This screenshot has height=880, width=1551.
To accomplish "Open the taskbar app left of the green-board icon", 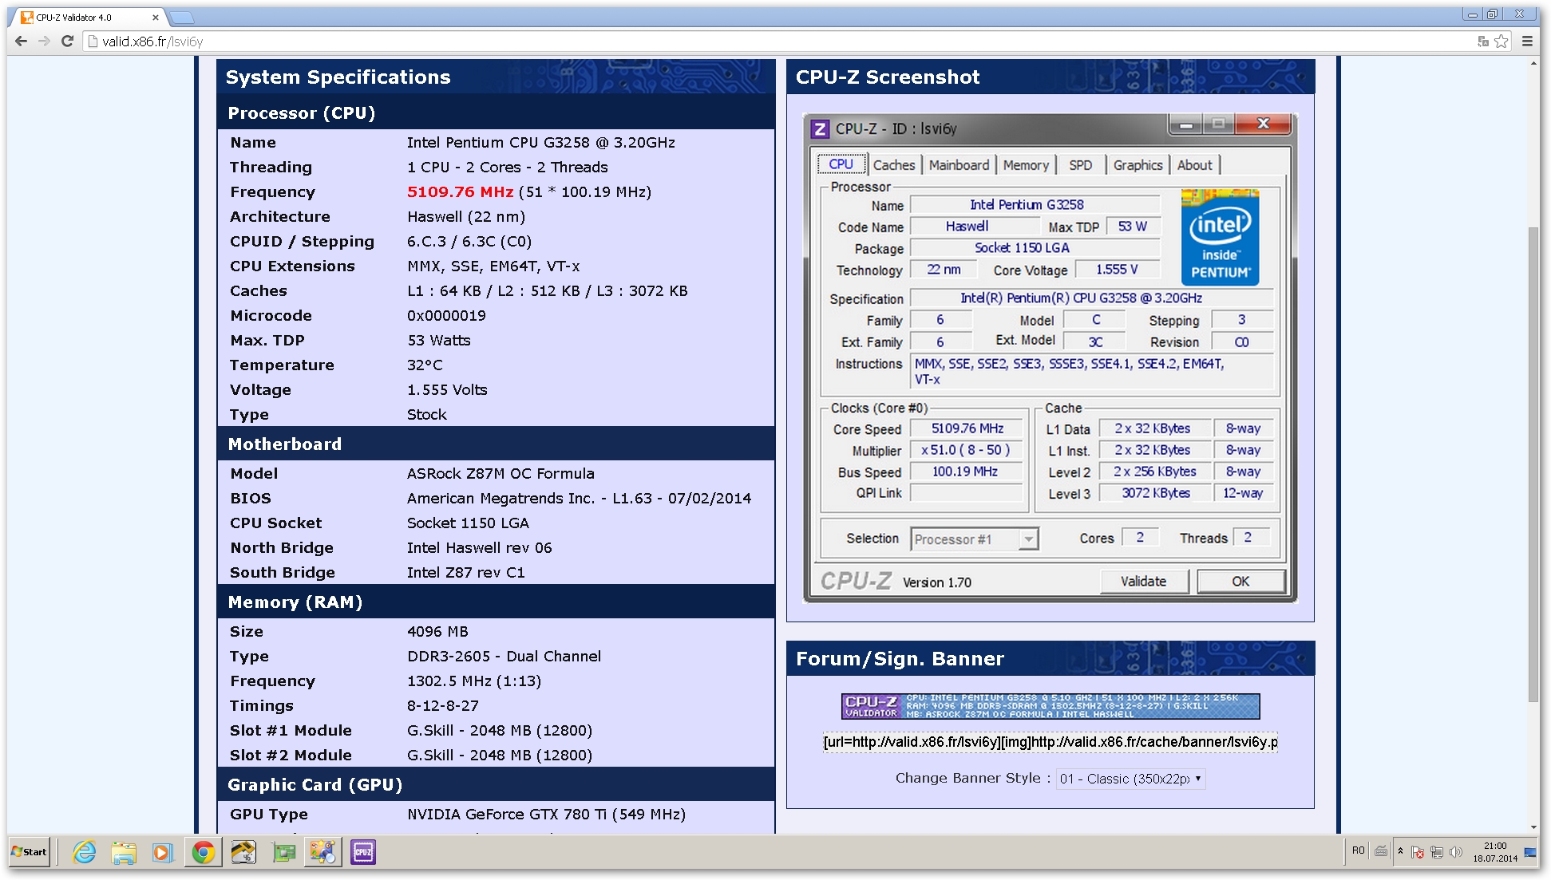I will (243, 852).
